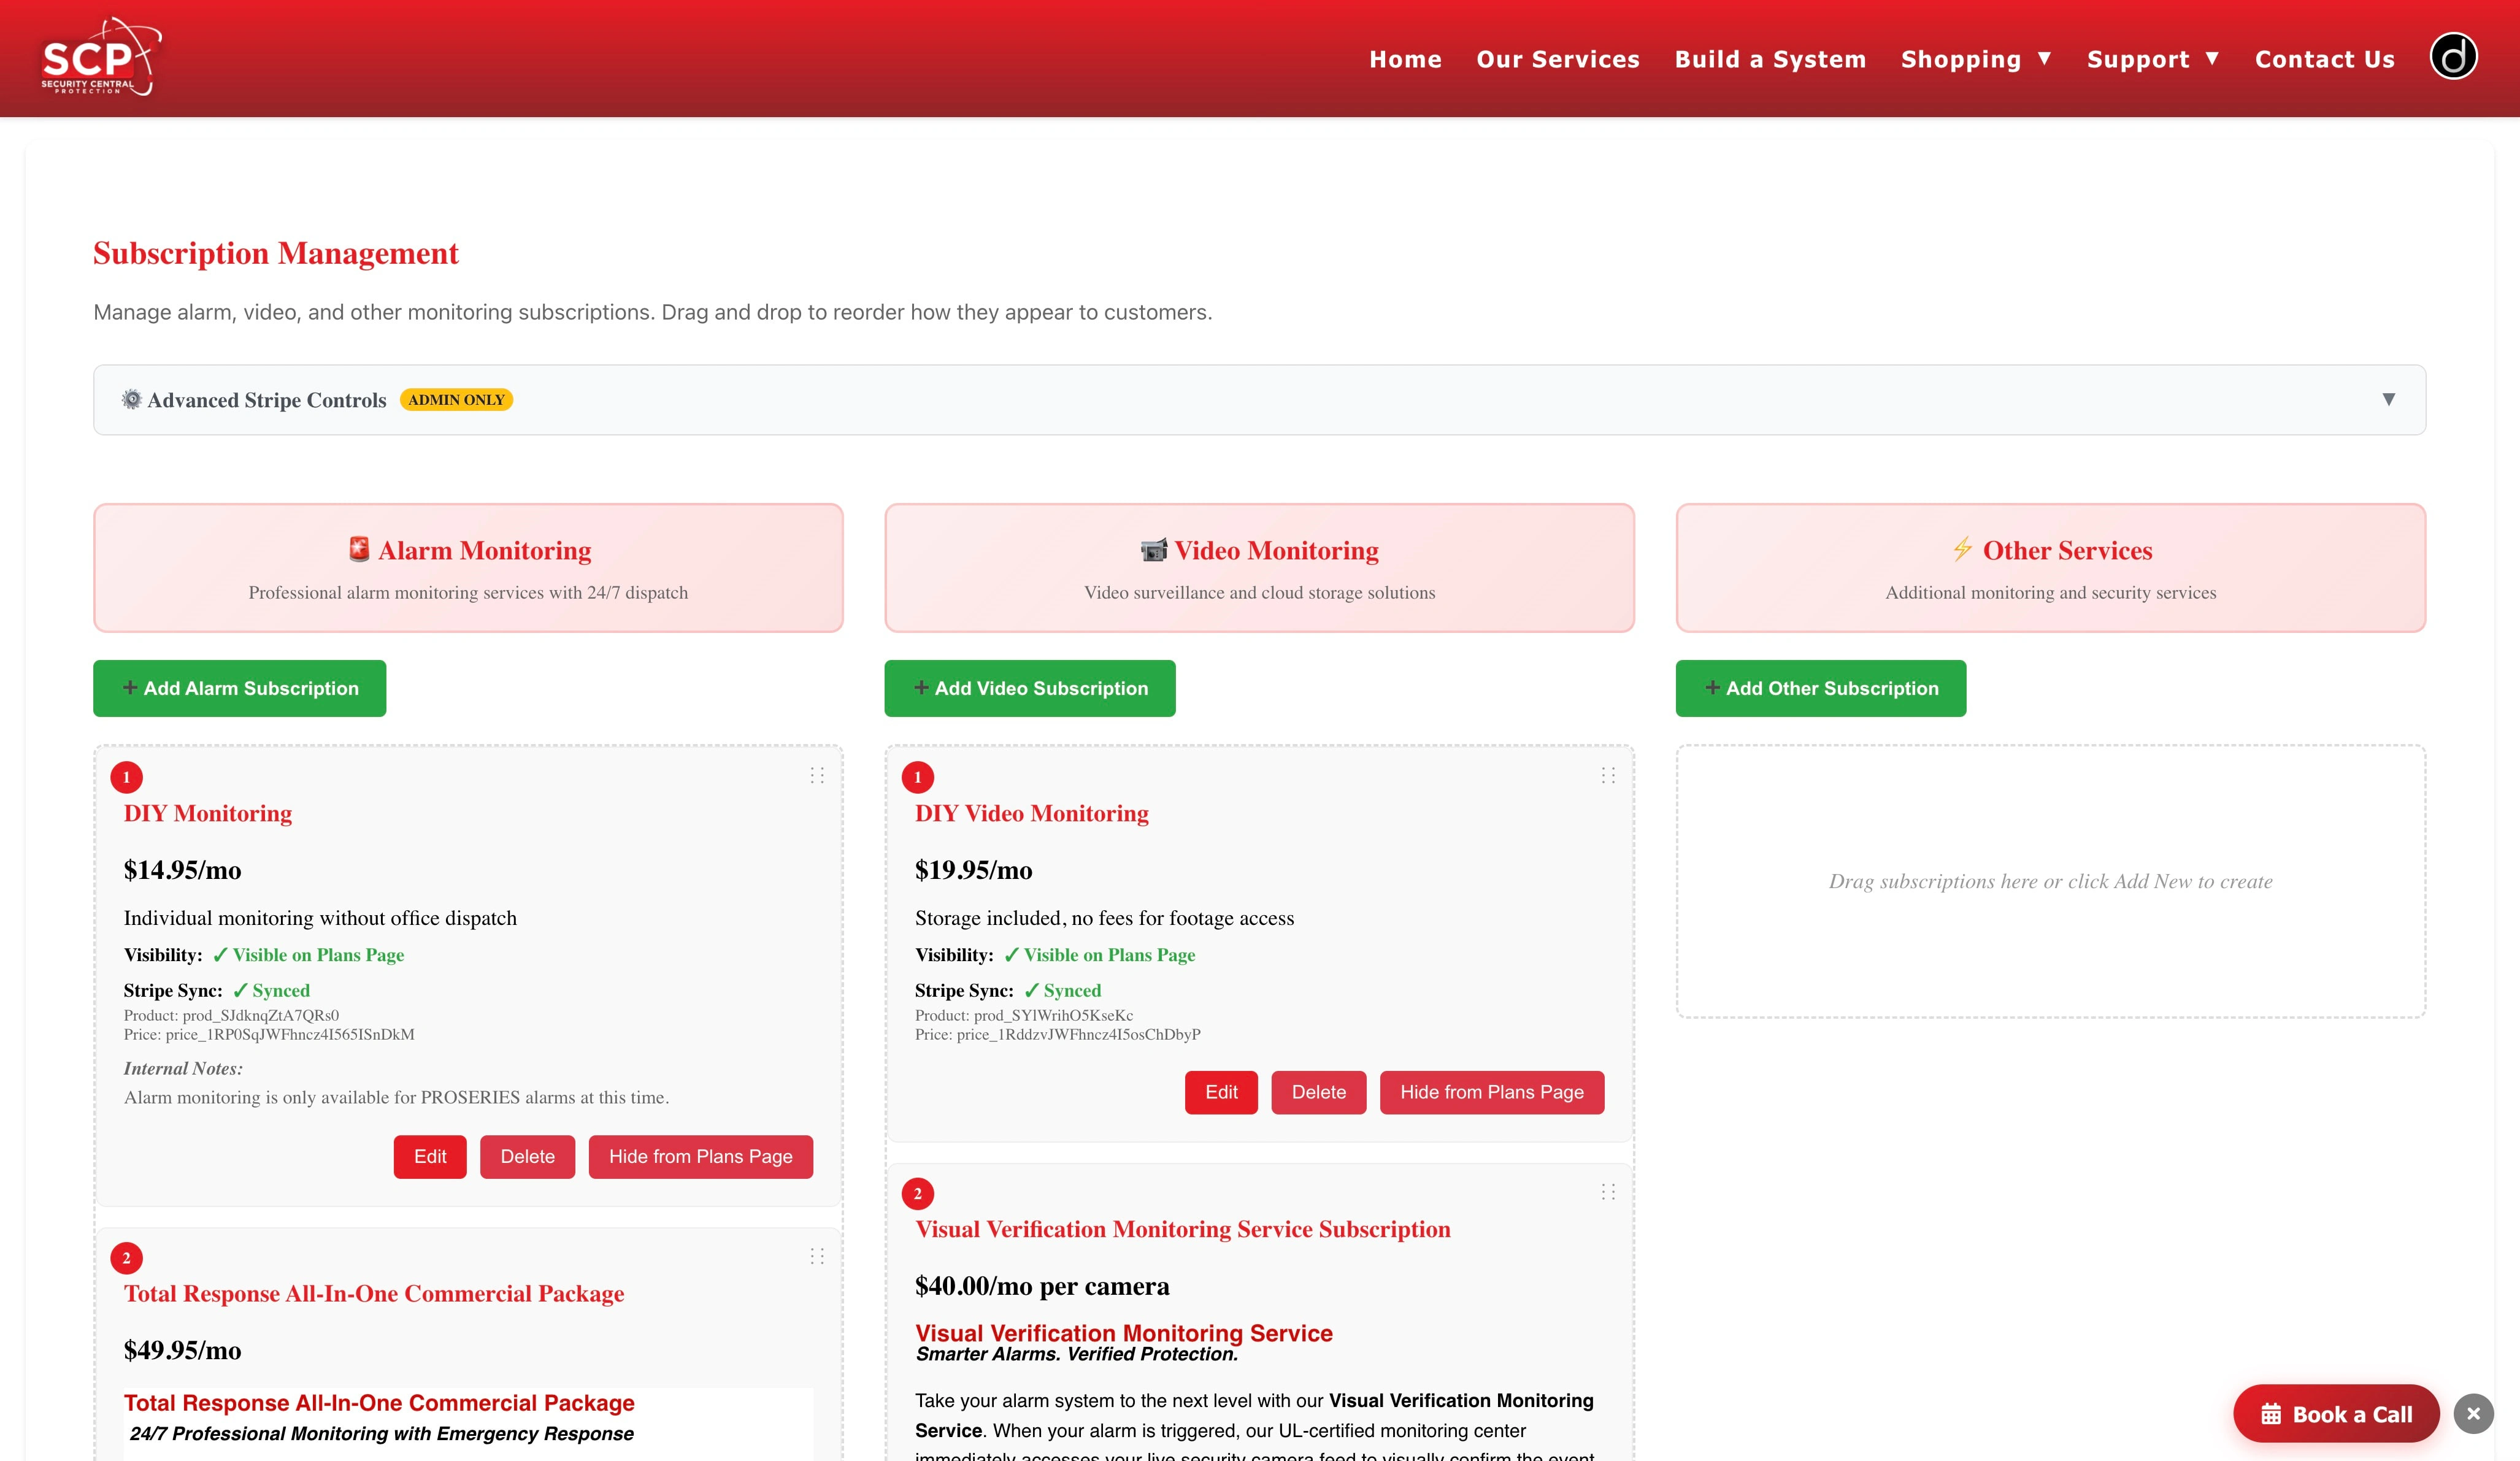Hide DIY Monitoring from Plans Page
The width and height of the screenshot is (2520, 1461).
click(x=700, y=1156)
